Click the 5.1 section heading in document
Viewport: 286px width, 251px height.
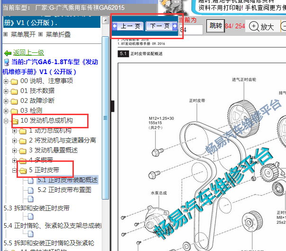pos(140,54)
